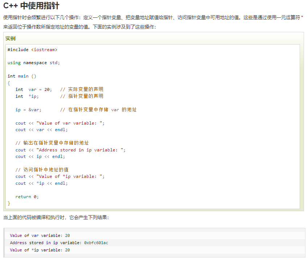Click the comment "// 实际变量的声明"
The image size is (308, 259).
pos(82,89)
